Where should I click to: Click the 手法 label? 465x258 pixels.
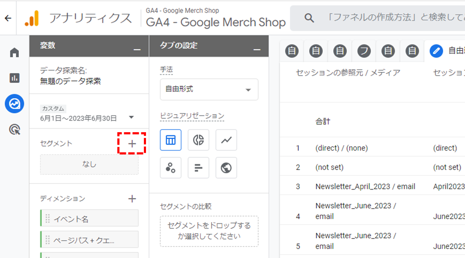coord(167,70)
